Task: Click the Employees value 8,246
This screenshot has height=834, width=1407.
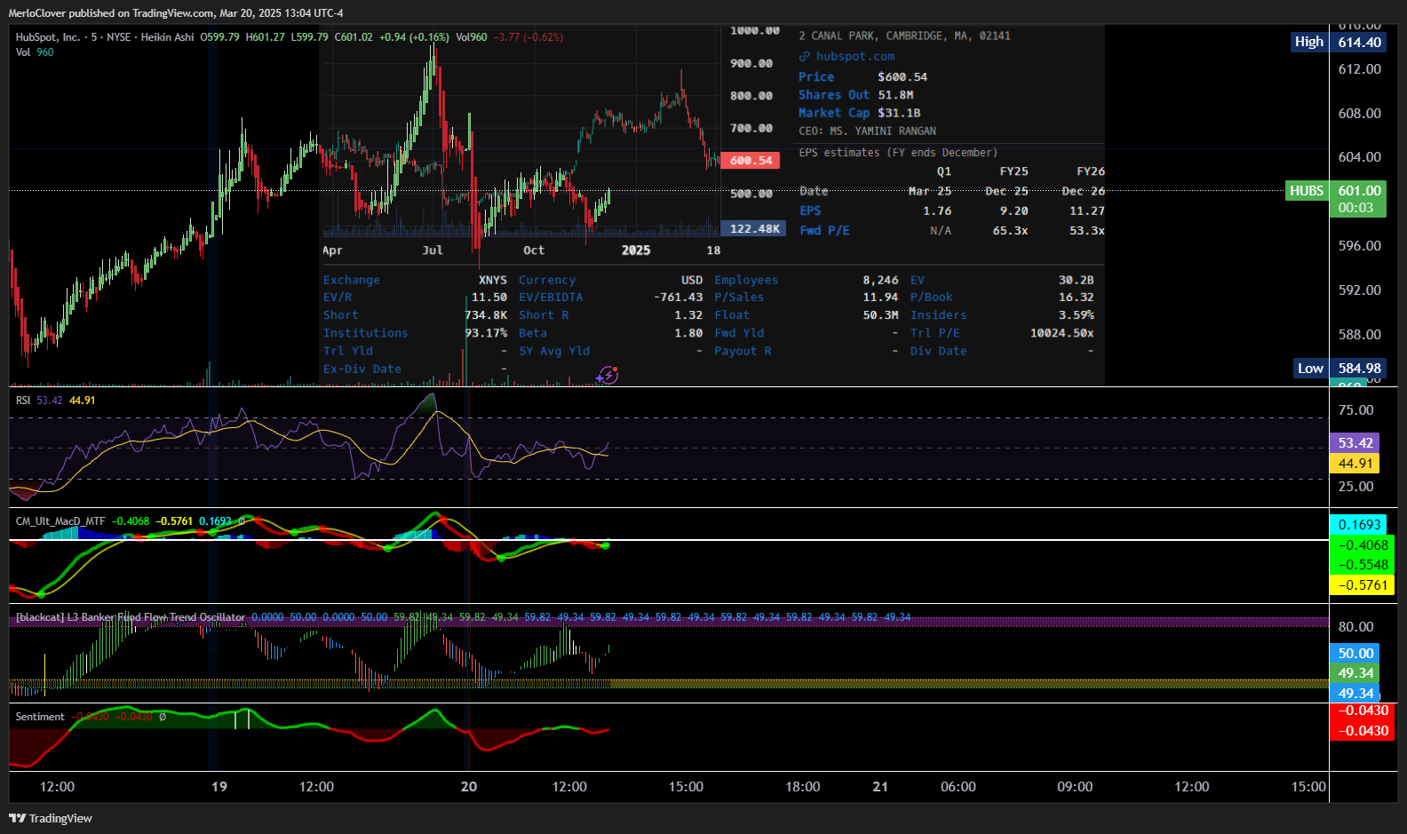Action: (x=880, y=281)
